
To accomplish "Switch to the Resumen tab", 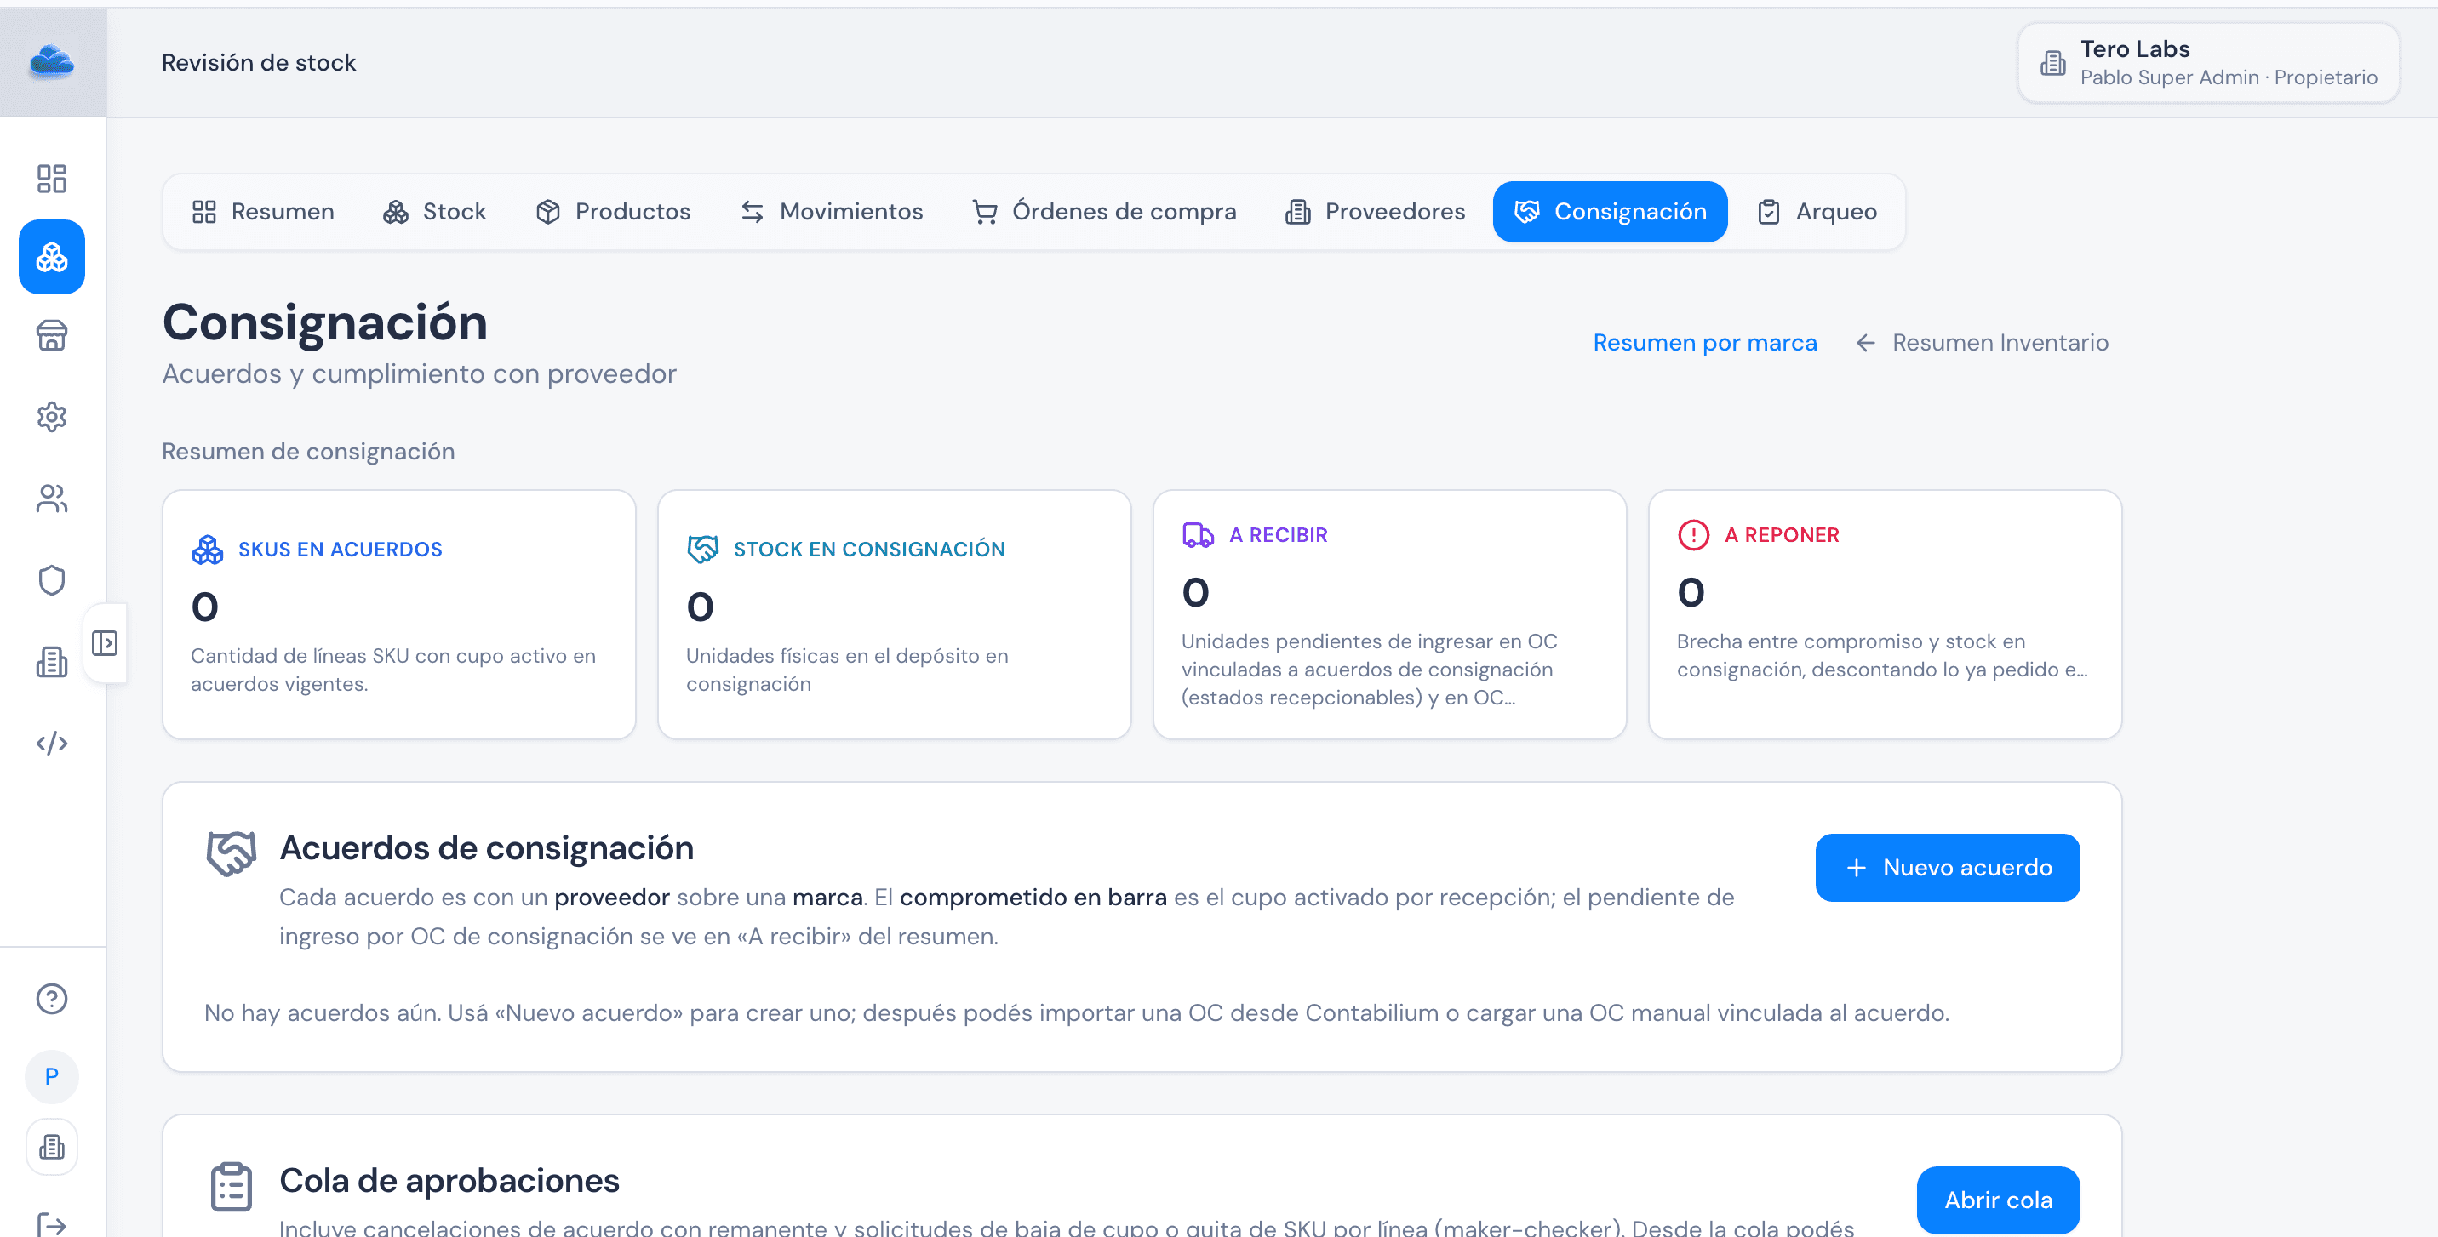I will tap(263, 212).
